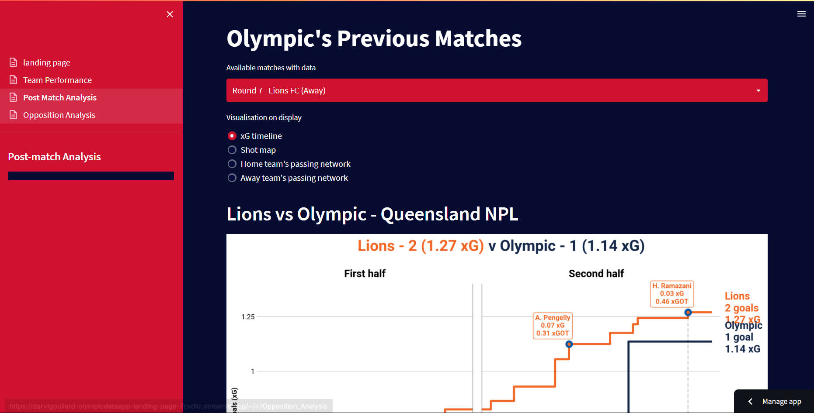This screenshot has height=413, width=814.
Task: Click the blue marker at H. Ramazani's shot
Action: (689, 312)
